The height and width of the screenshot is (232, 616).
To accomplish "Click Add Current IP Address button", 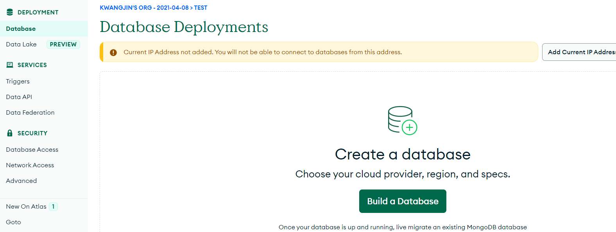I will click(579, 52).
